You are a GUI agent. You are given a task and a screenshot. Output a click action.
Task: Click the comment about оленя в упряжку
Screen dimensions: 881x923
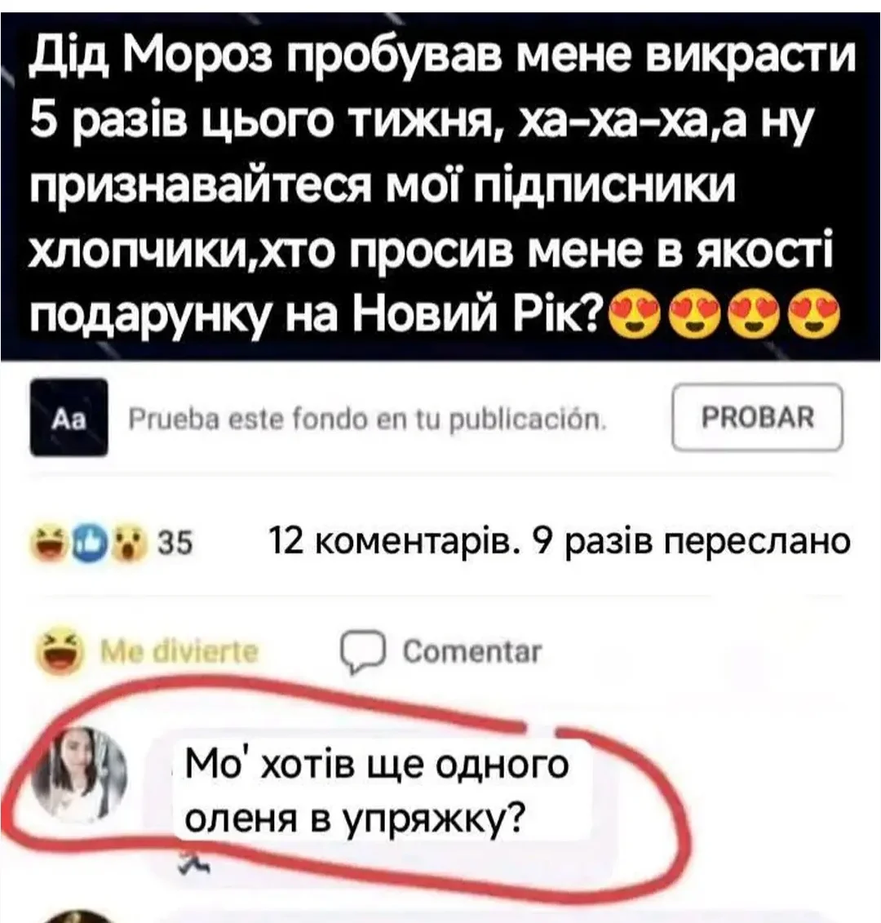point(377,791)
